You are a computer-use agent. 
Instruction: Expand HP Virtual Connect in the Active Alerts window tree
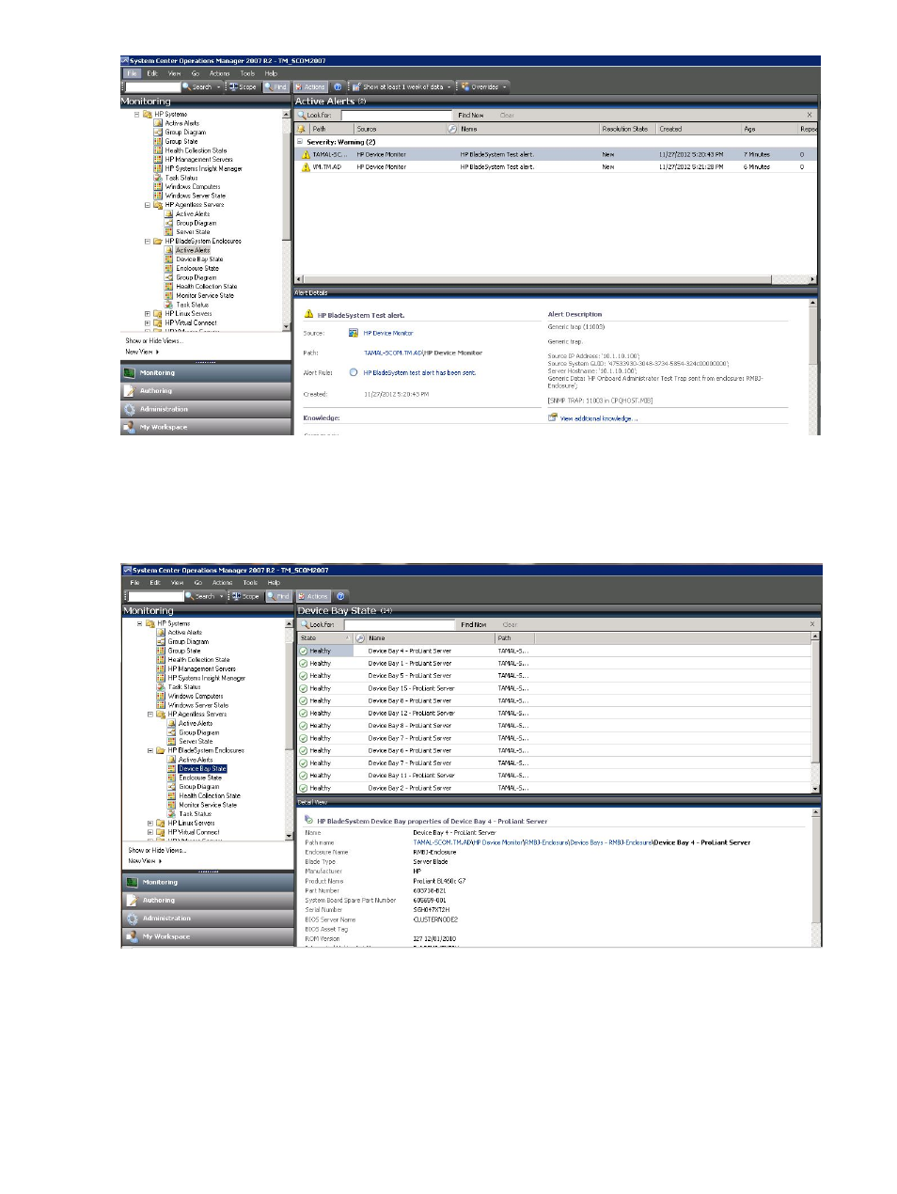click(147, 322)
